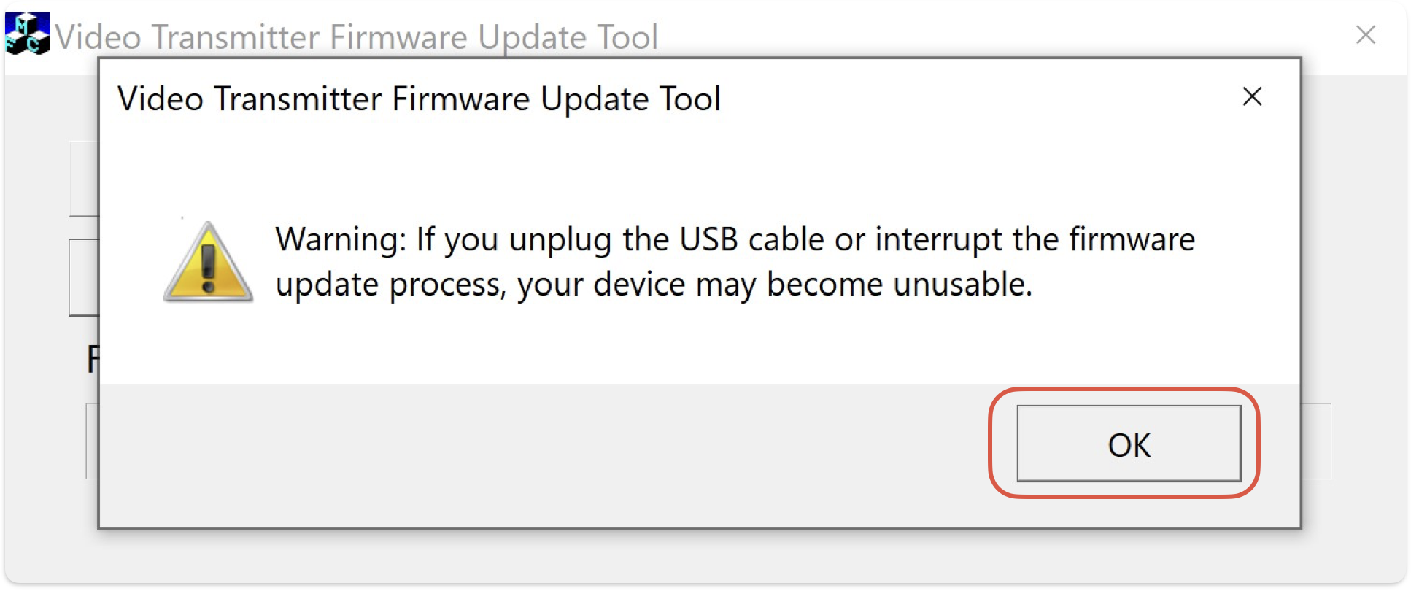Click the partially hidden "F" label at left

[92, 359]
